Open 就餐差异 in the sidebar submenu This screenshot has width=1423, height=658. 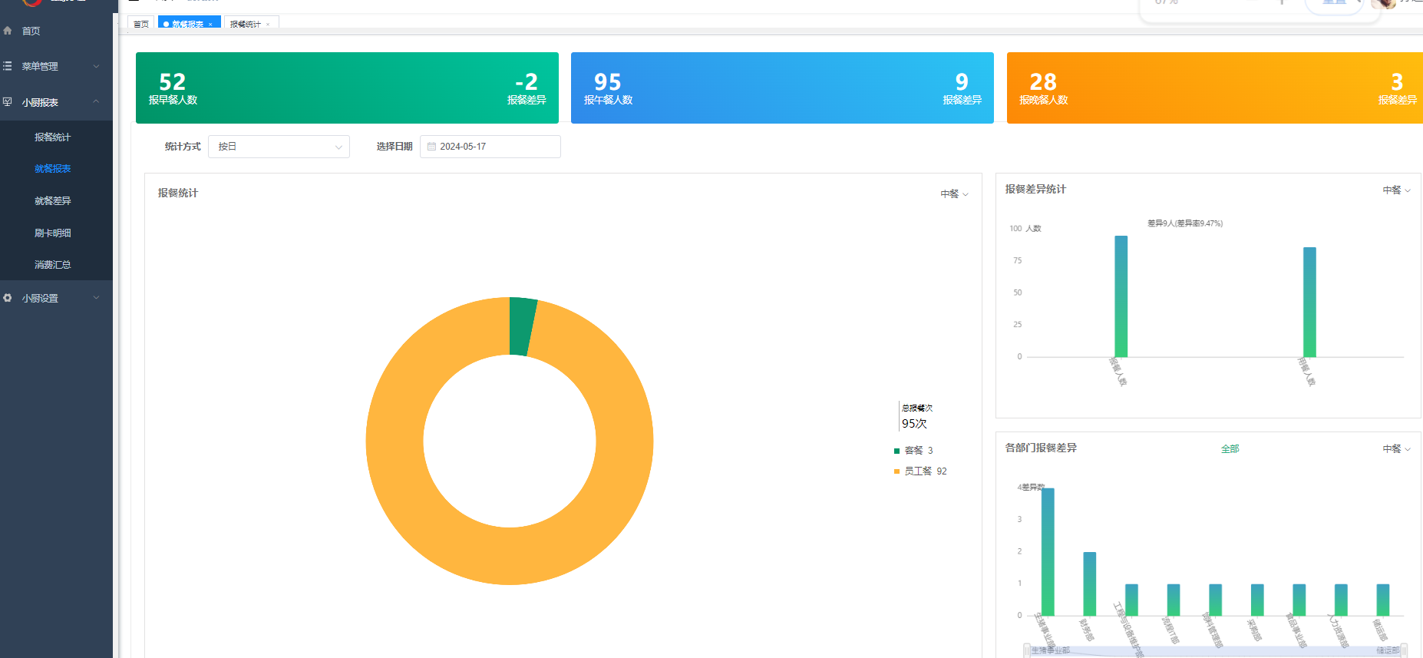coord(52,201)
